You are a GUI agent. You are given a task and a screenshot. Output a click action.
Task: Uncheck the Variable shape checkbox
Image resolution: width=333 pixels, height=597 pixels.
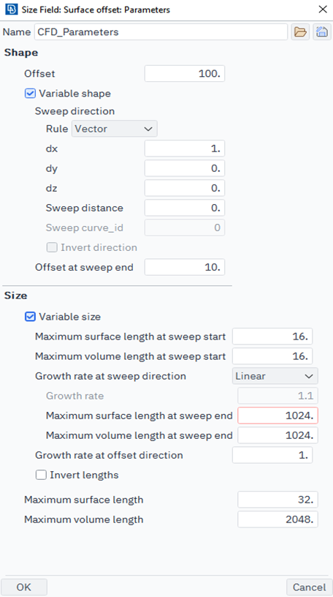click(x=30, y=94)
